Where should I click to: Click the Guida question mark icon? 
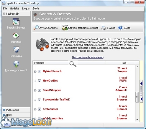click(x=120, y=28)
